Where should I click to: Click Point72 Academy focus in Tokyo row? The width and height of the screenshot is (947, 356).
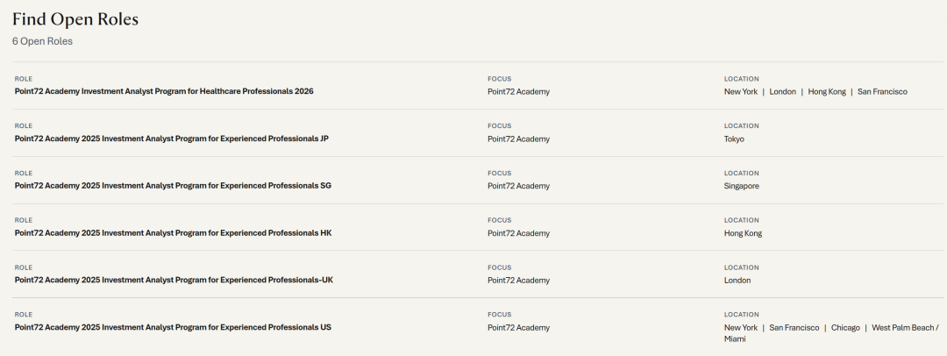click(519, 139)
